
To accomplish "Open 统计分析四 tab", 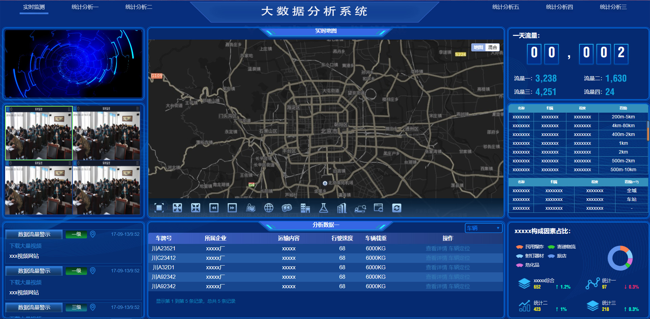I will [560, 7].
